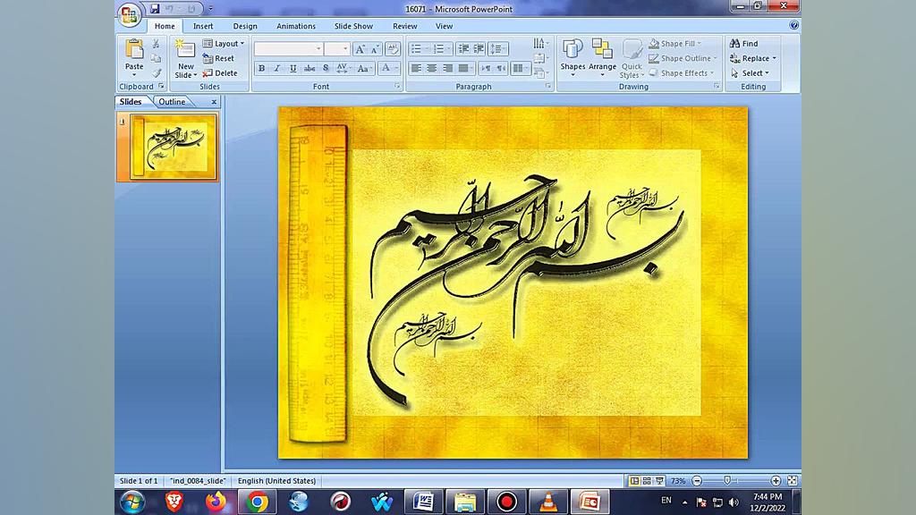Screen dimensions: 916x515
Task: Click the Office Button orb
Action: [129, 14]
